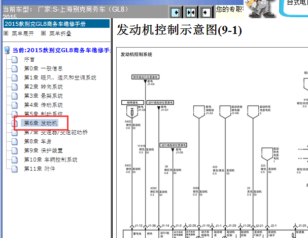Select the root node 当前:2015款别克GL8商务车维修手册
This screenshot has height=238, width=308.
(61, 50)
